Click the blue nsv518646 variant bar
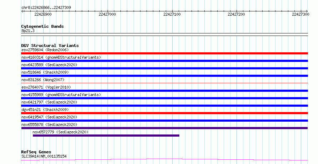The image size is (318, 164). coord(164,76)
